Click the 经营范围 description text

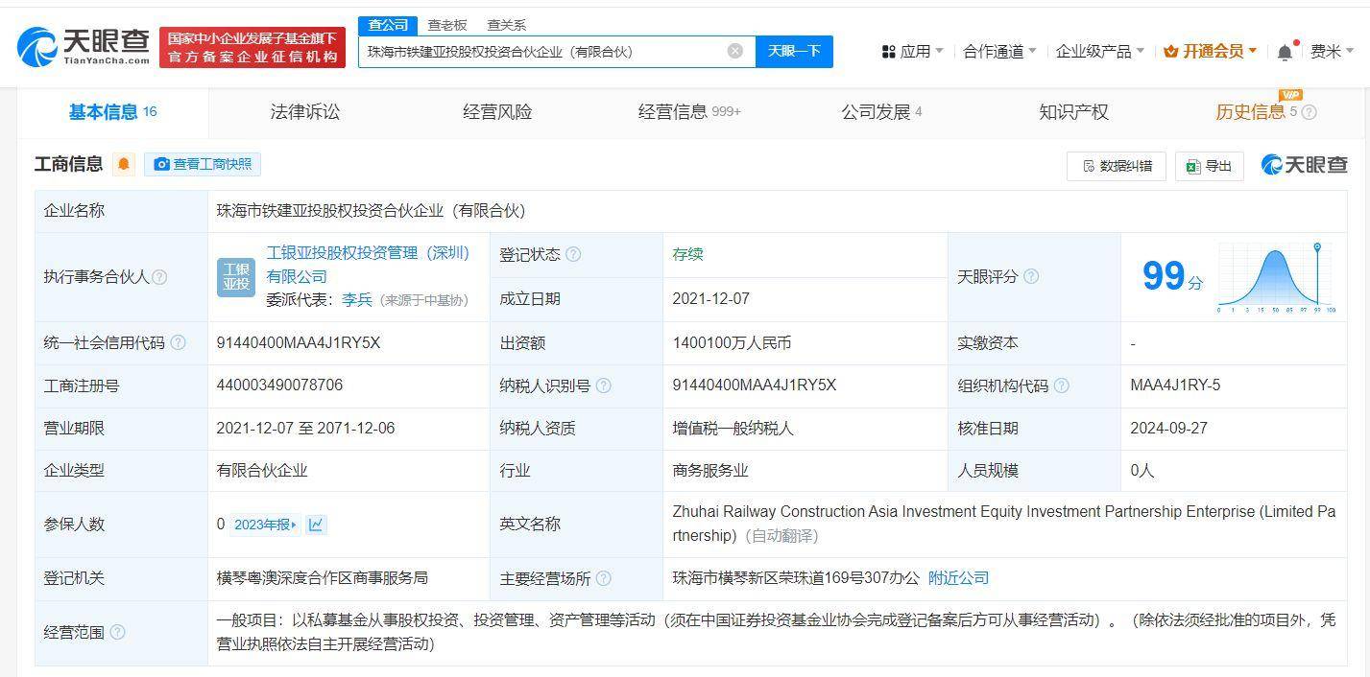click(x=776, y=632)
